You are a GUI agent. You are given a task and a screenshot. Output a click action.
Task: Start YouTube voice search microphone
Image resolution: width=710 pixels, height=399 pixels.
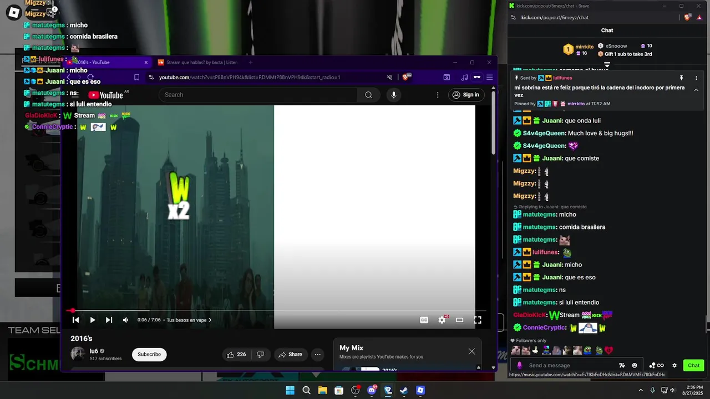394,95
